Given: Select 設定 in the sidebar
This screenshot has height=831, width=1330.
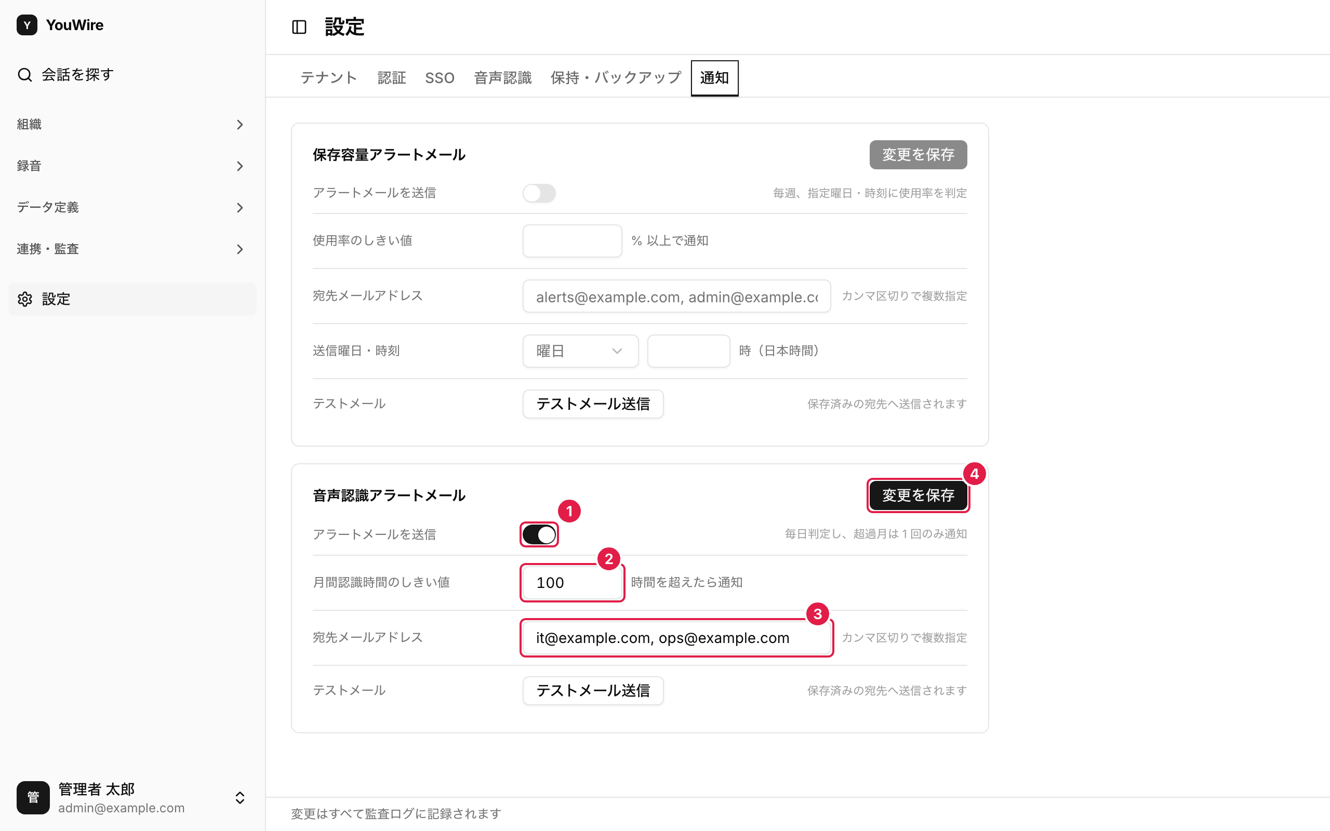Looking at the screenshot, I should pos(132,299).
